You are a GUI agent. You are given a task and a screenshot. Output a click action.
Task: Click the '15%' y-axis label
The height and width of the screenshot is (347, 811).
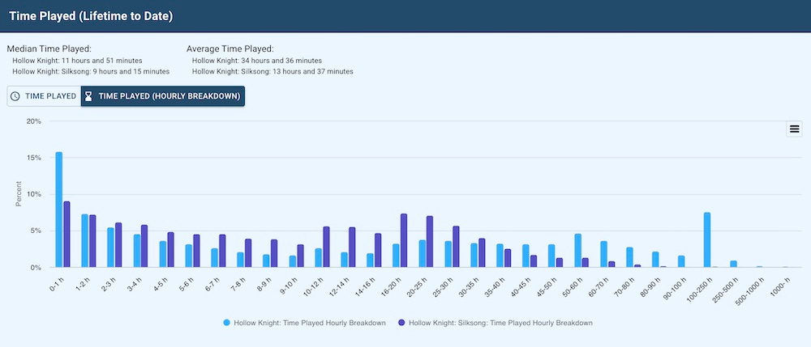(34, 159)
